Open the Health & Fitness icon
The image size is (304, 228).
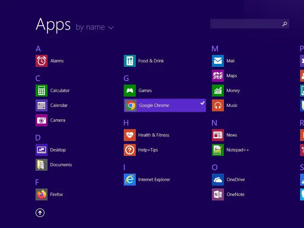point(130,135)
